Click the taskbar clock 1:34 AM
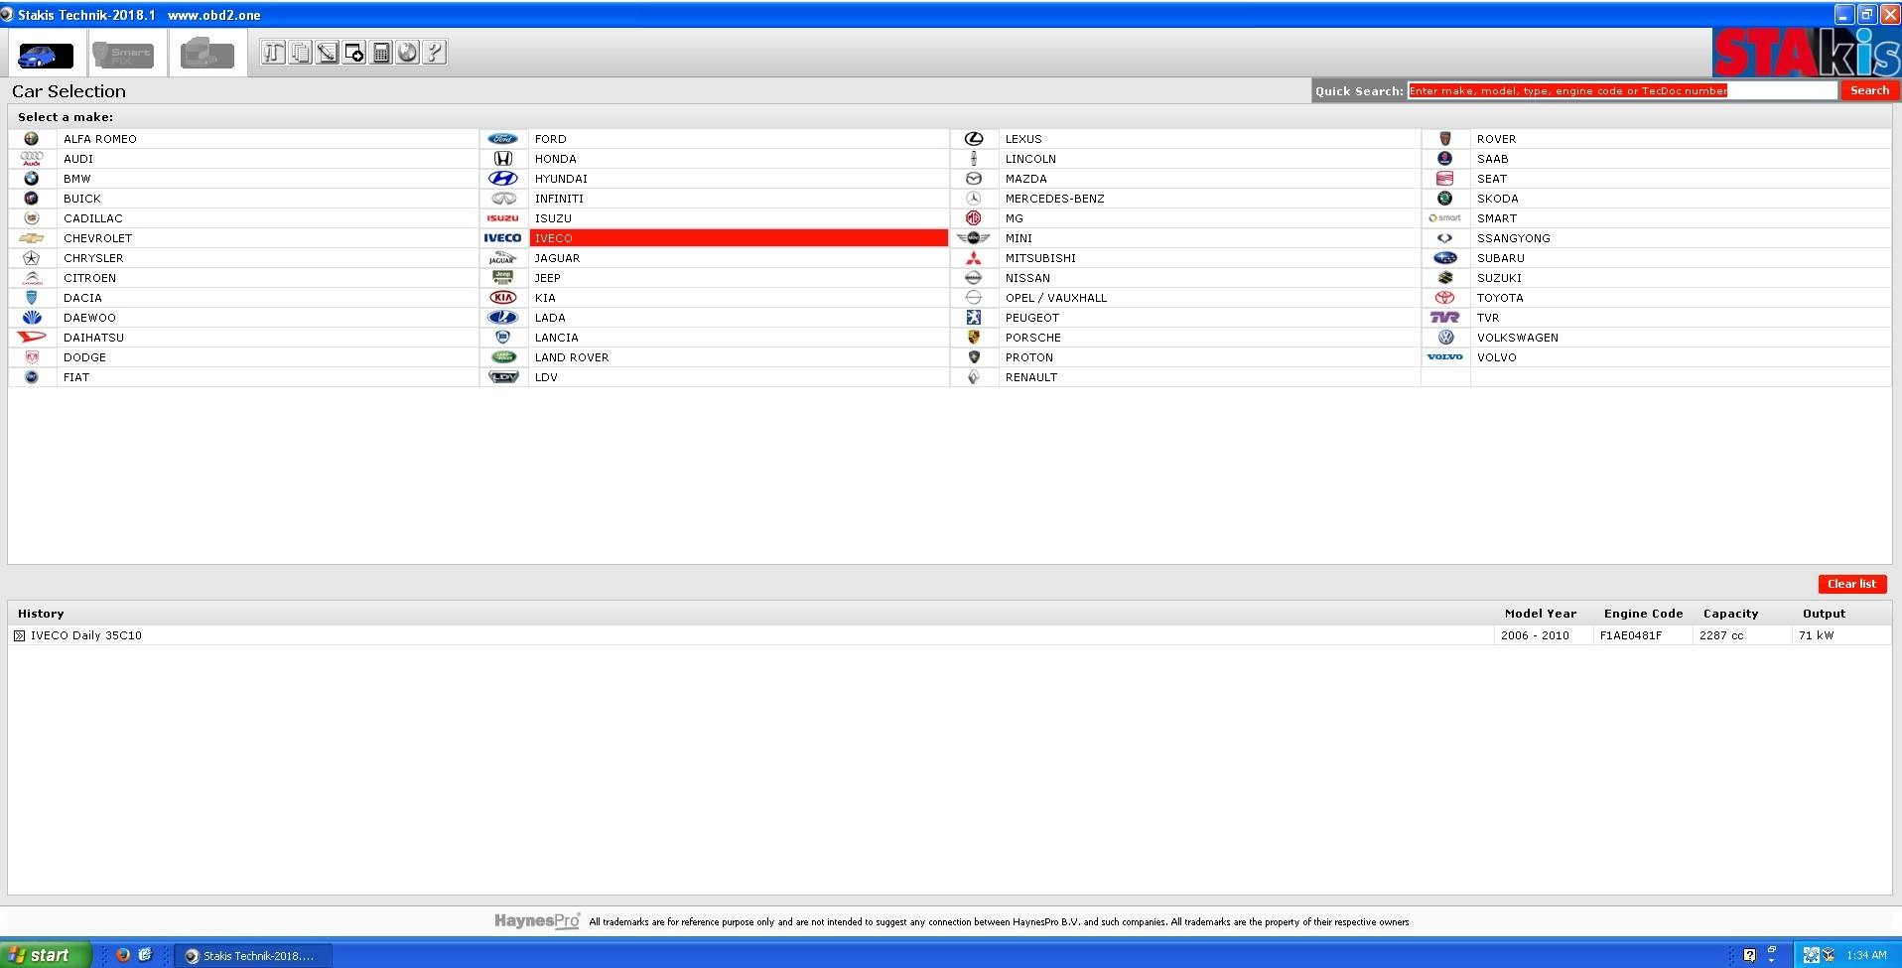This screenshot has height=968, width=1902. (1866, 955)
